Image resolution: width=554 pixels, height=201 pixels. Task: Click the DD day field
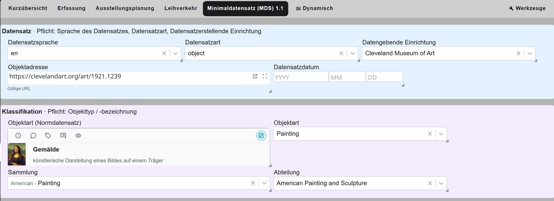click(x=384, y=77)
